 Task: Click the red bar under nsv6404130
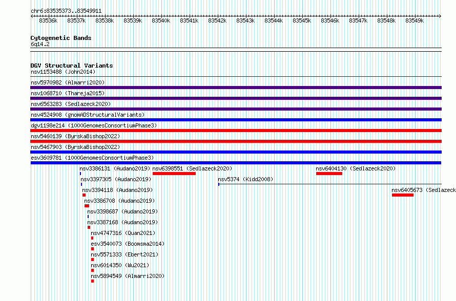tap(329, 174)
